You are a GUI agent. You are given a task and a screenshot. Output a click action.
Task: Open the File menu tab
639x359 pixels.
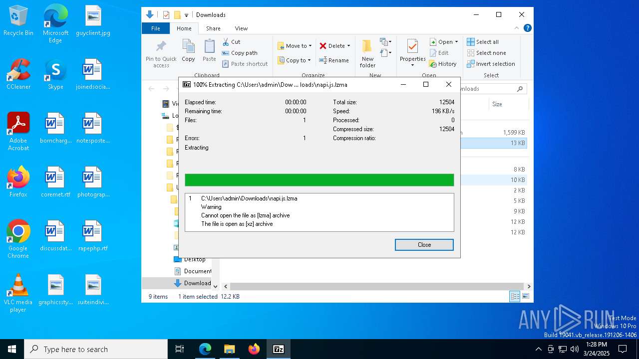click(x=156, y=28)
